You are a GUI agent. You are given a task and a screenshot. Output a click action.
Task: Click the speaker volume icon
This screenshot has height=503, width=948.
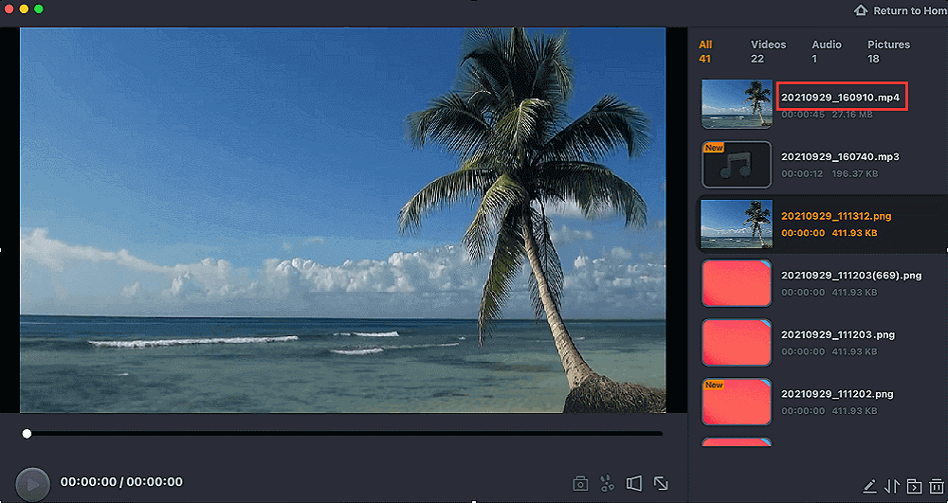(634, 484)
